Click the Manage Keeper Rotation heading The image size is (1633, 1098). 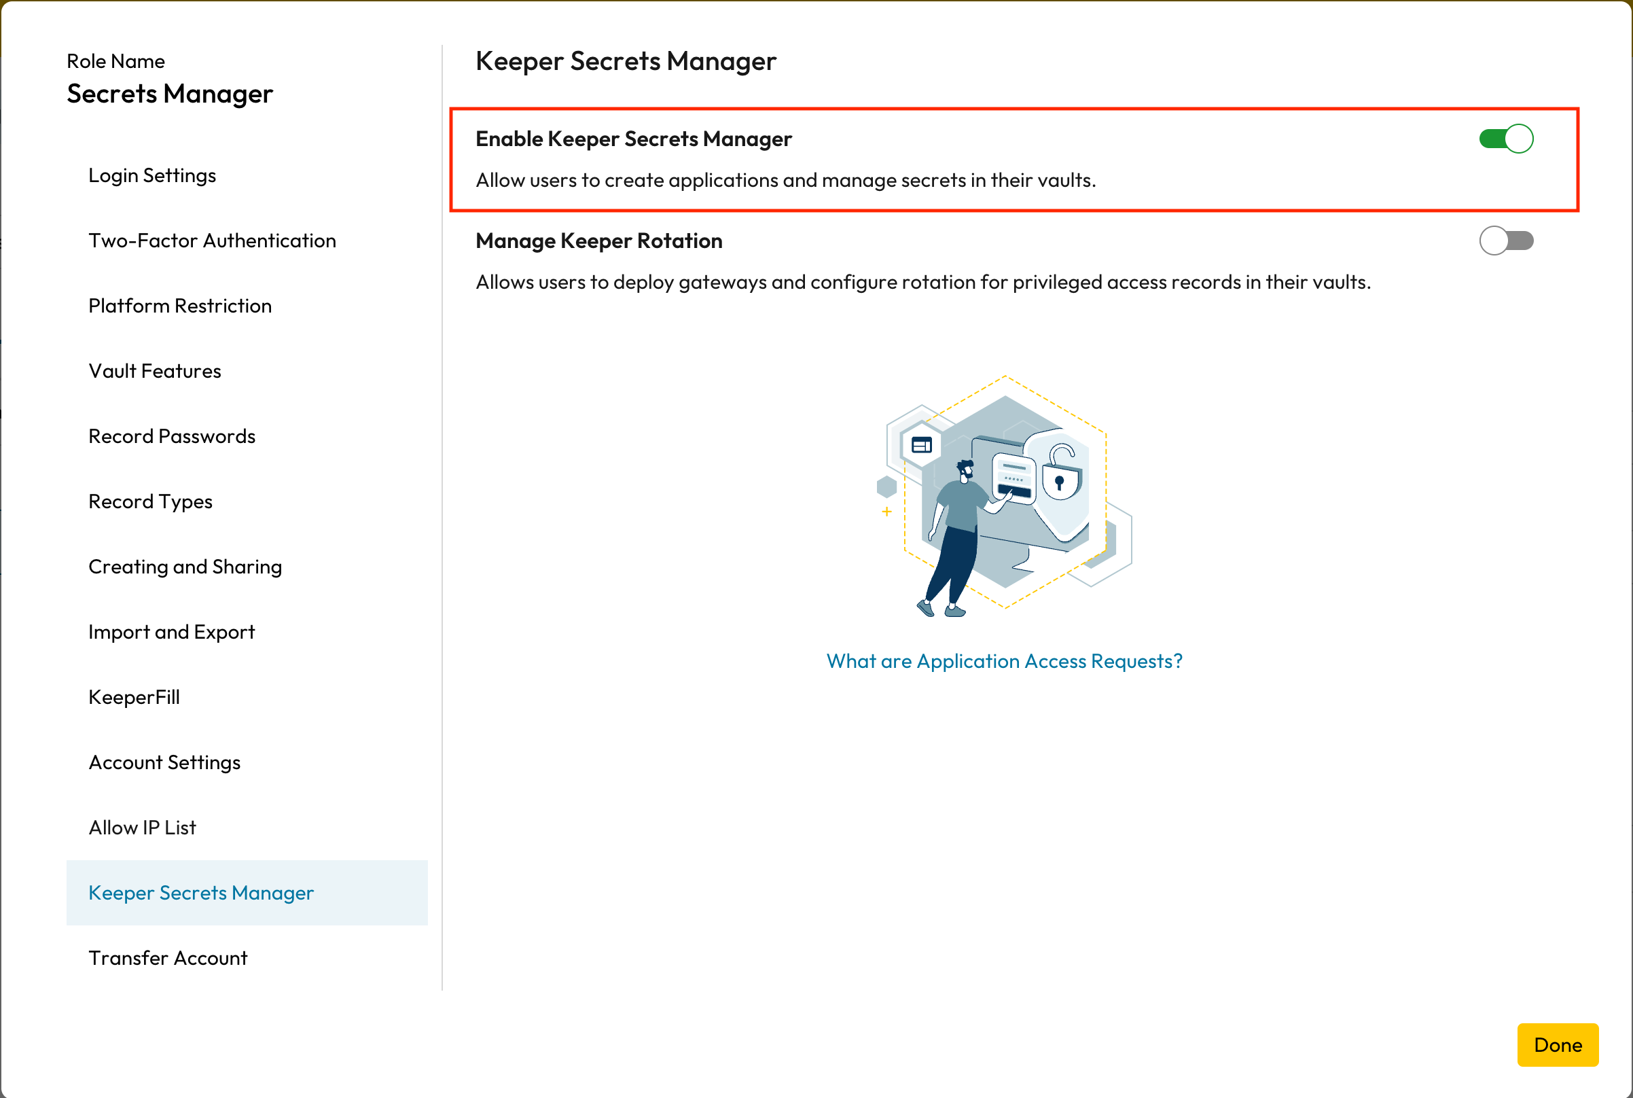[598, 241]
